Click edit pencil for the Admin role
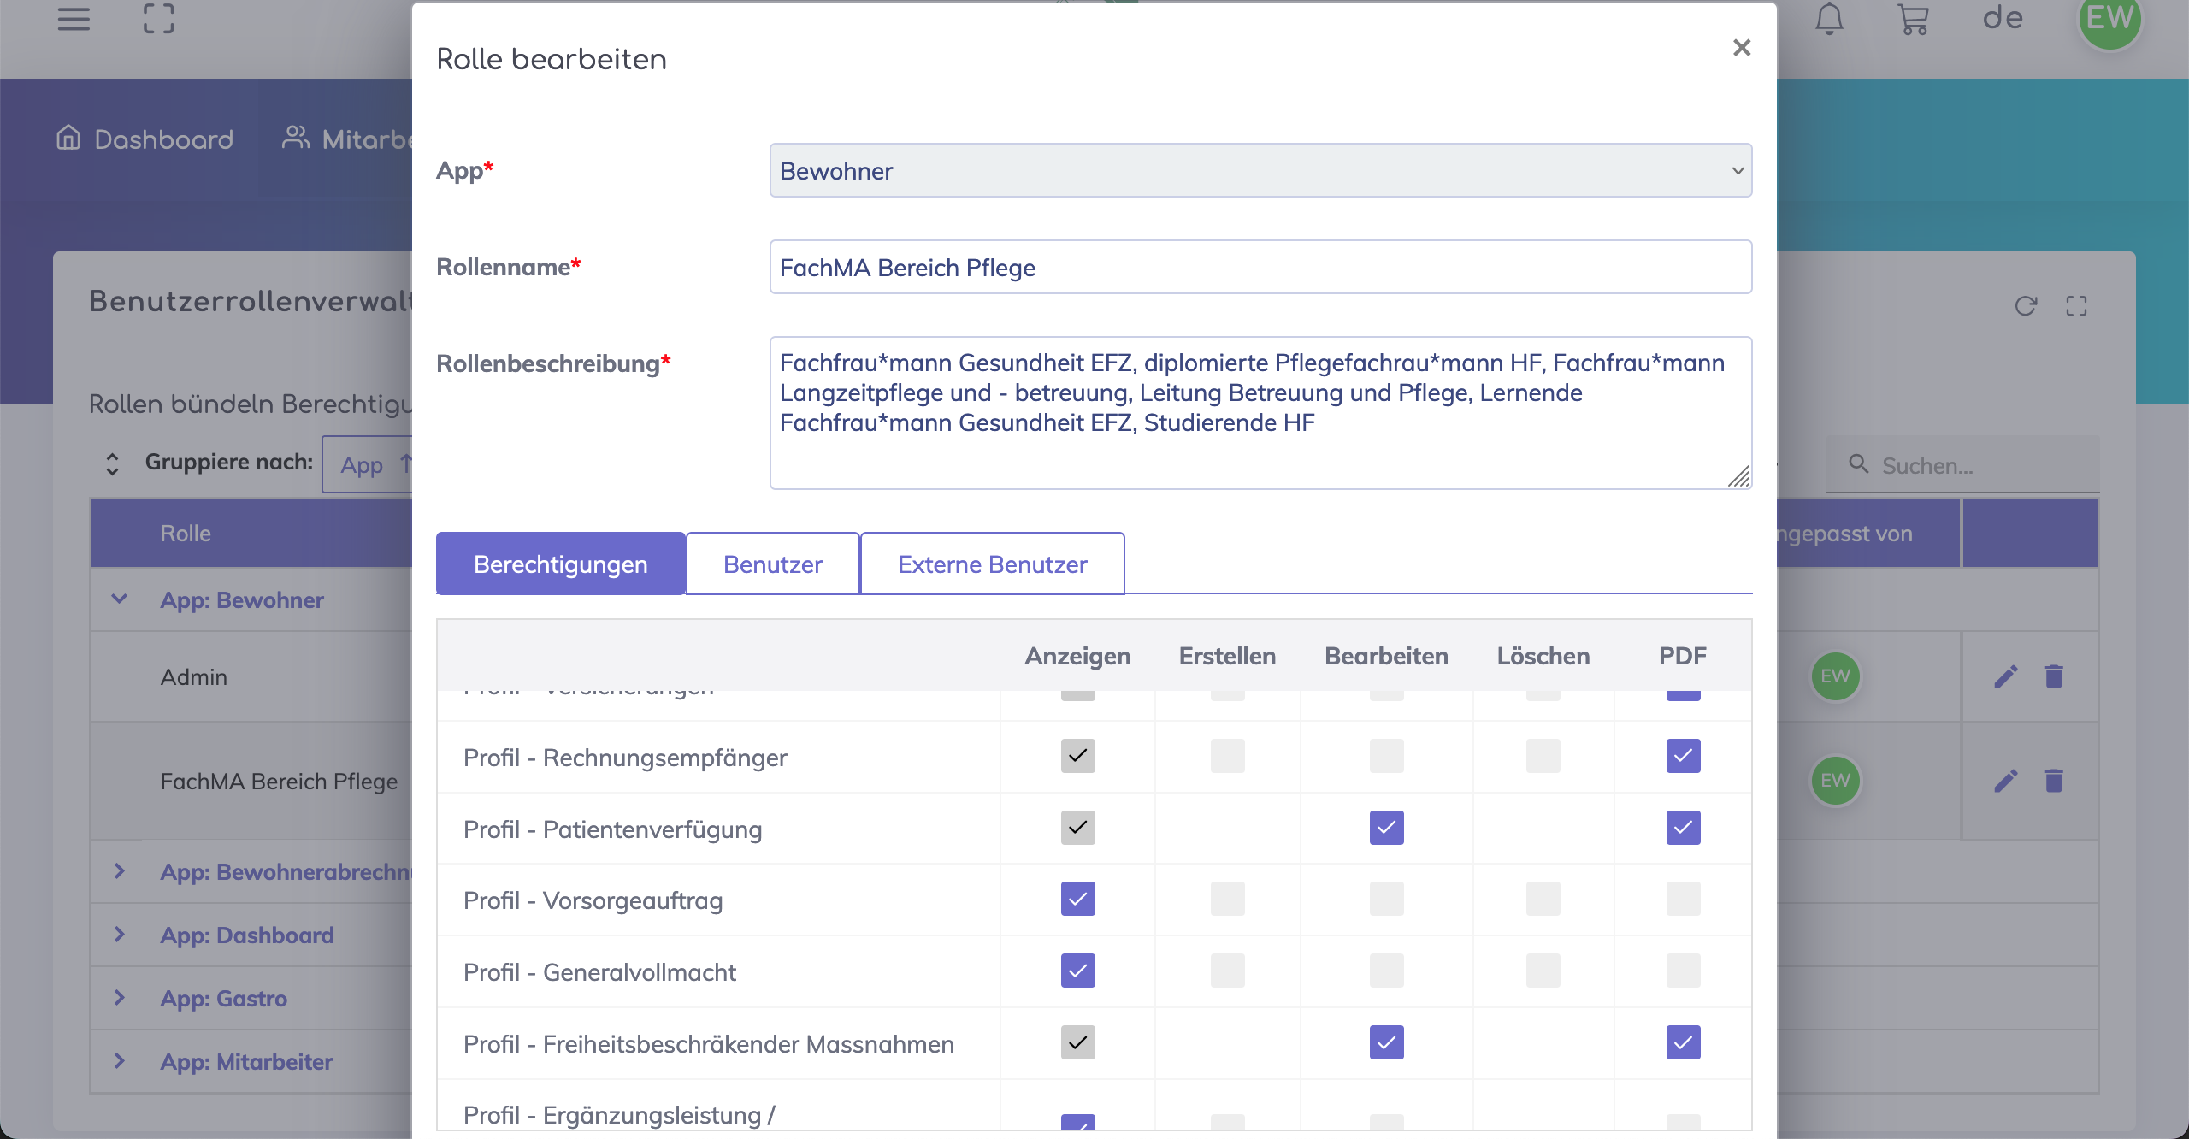The image size is (2189, 1139). [x=2006, y=676]
